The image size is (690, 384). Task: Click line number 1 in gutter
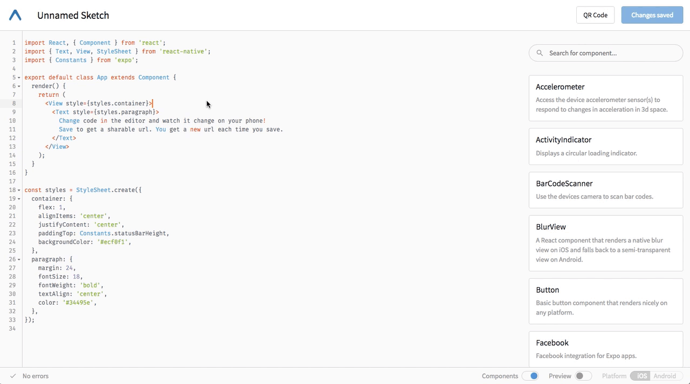[14, 43]
